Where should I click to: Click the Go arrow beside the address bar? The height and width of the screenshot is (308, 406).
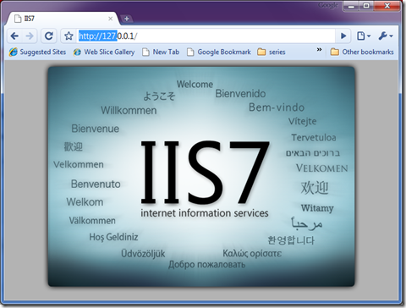click(x=343, y=36)
